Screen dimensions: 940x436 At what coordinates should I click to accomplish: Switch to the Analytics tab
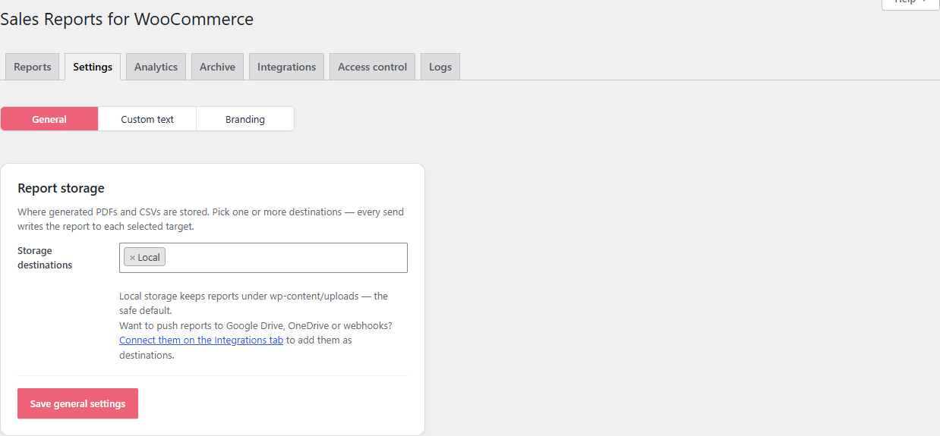tap(156, 67)
